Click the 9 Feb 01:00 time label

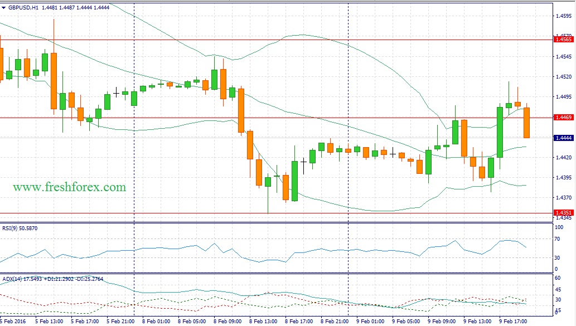point(370,321)
